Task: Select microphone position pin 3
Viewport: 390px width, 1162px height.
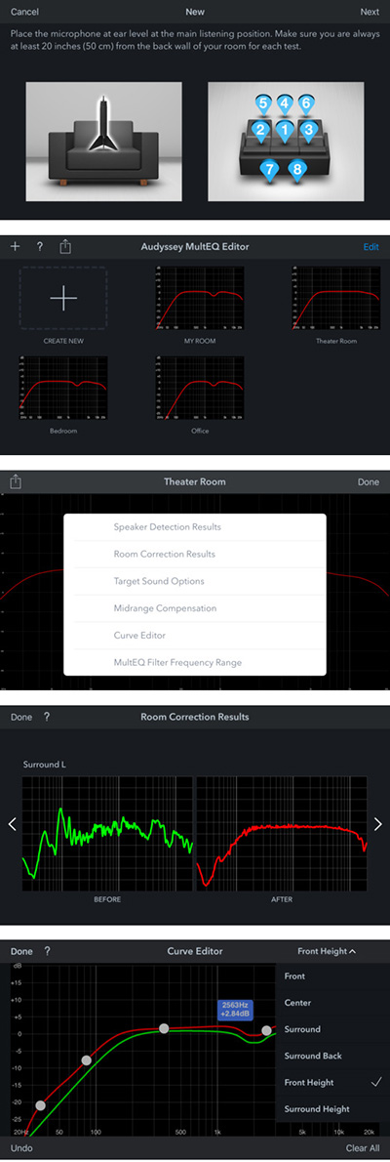Action: [x=310, y=131]
